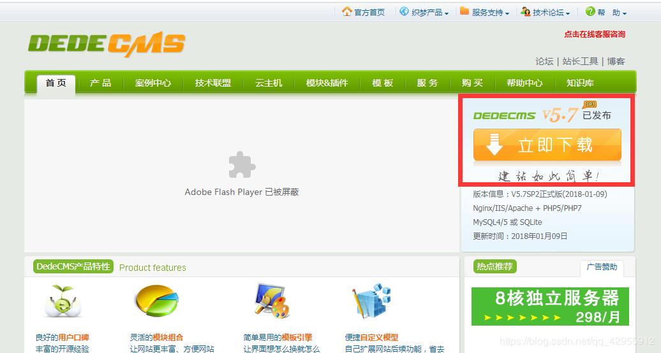This screenshot has height=353, width=661.
Task: Click the DEDECMS logo in header
Action: pyautogui.click(x=106, y=45)
